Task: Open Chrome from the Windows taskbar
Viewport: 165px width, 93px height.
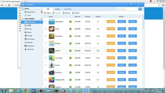Action: [26, 91]
